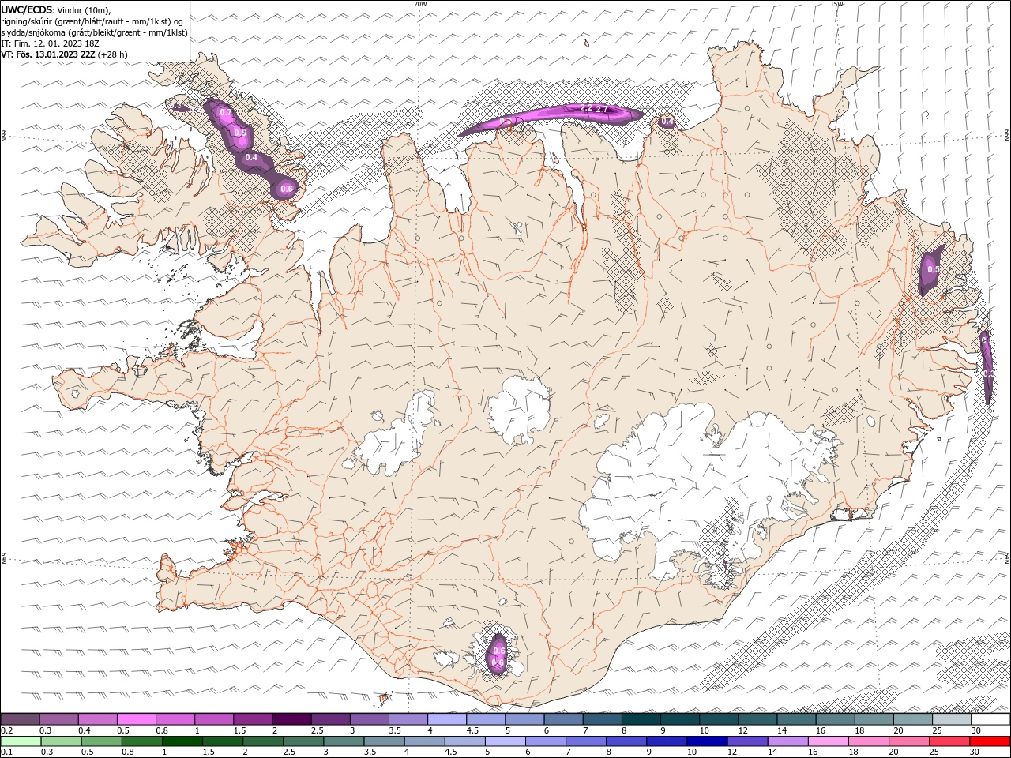Select the '2.7' value off the north coast
Image resolution: width=1011 pixels, height=758 pixels.
[602, 110]
